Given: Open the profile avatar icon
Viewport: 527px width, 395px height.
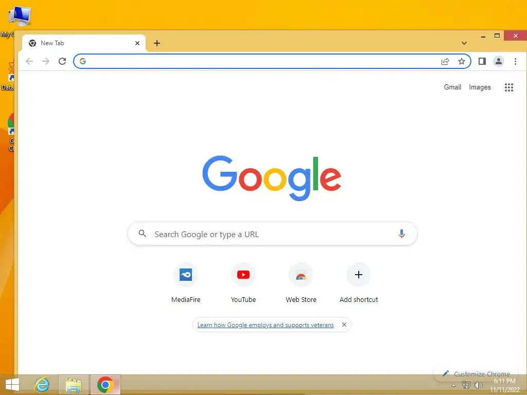Looking at the screenshot, I should [498, 61].
